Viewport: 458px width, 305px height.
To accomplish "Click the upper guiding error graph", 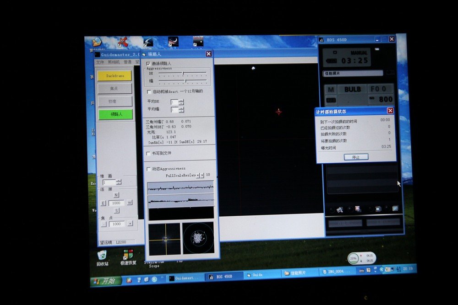I will [181, 188].
